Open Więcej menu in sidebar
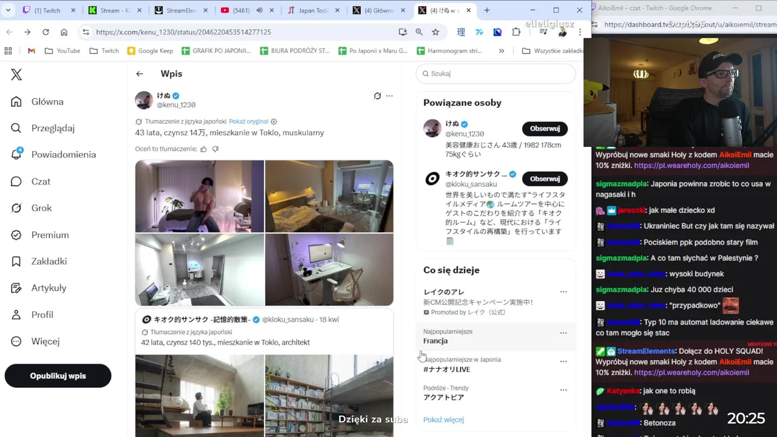777x437 pixels. (35, 341)
